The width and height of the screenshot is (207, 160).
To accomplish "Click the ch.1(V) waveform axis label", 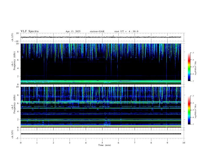I will (13, 37).
